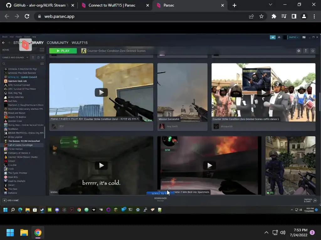Select The Bureau: XCOM Declassified

click(x=24, y=141)
